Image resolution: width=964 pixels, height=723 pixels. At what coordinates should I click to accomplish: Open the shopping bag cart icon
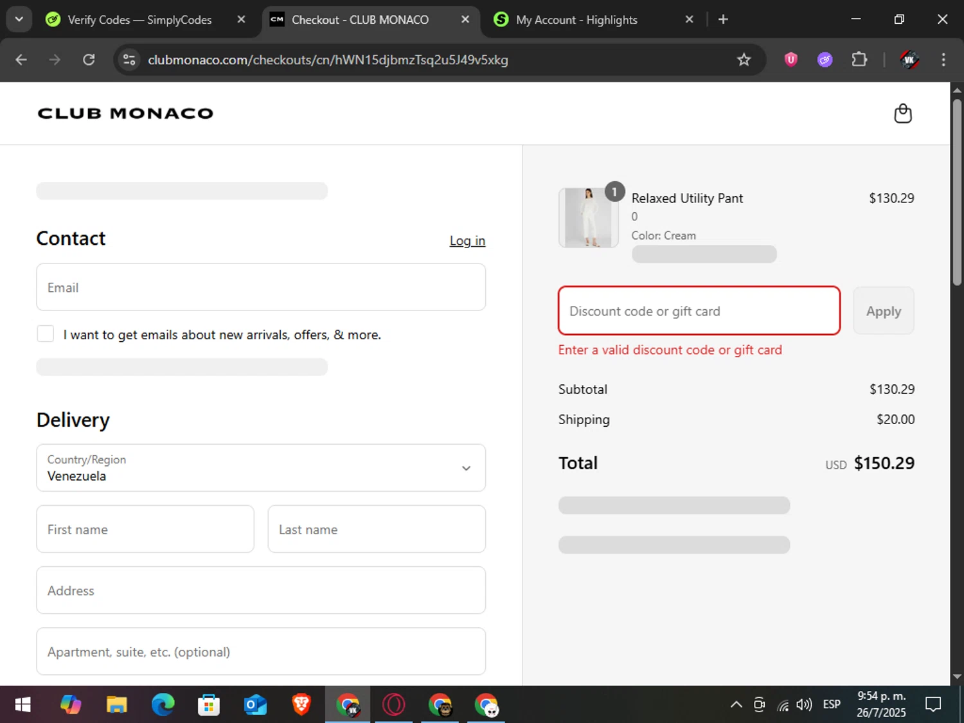pyautogui.click(x=903, y=113)
